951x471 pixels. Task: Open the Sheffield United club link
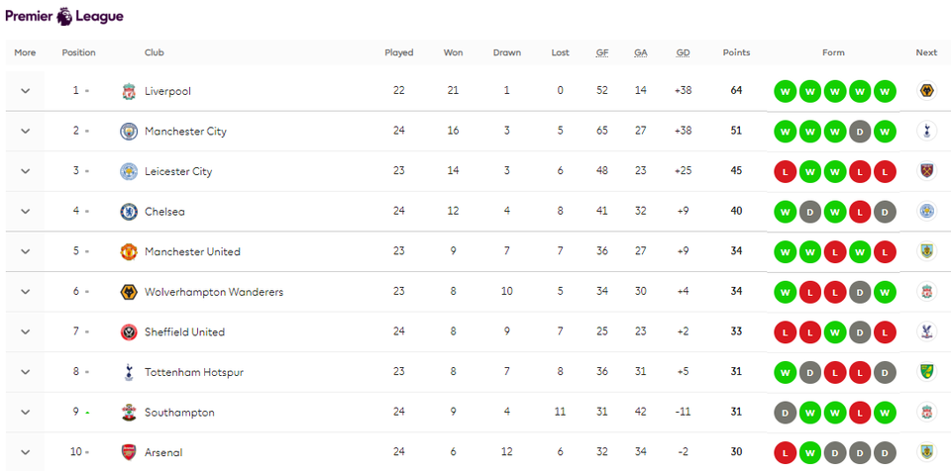(x=184, y=332)
